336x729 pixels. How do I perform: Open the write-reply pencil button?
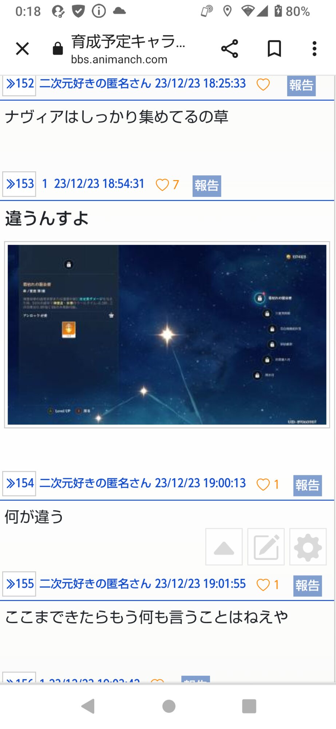pyautogui.click(x=266, y=546)
